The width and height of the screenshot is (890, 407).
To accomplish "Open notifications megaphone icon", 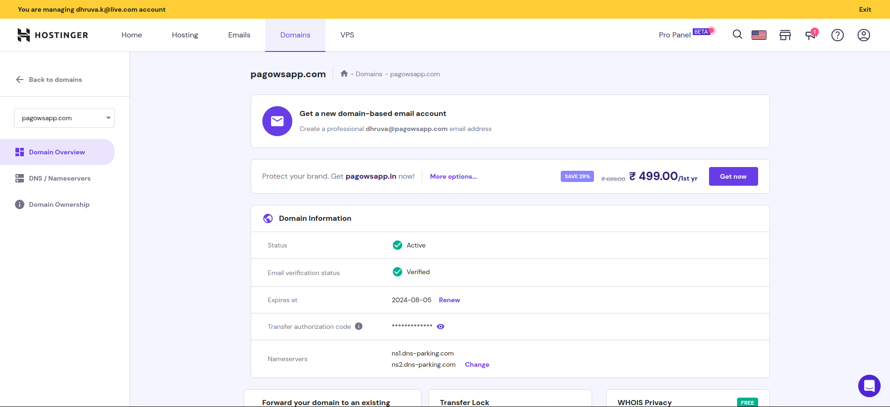I will pyautogui.click(x=810, y=35).
